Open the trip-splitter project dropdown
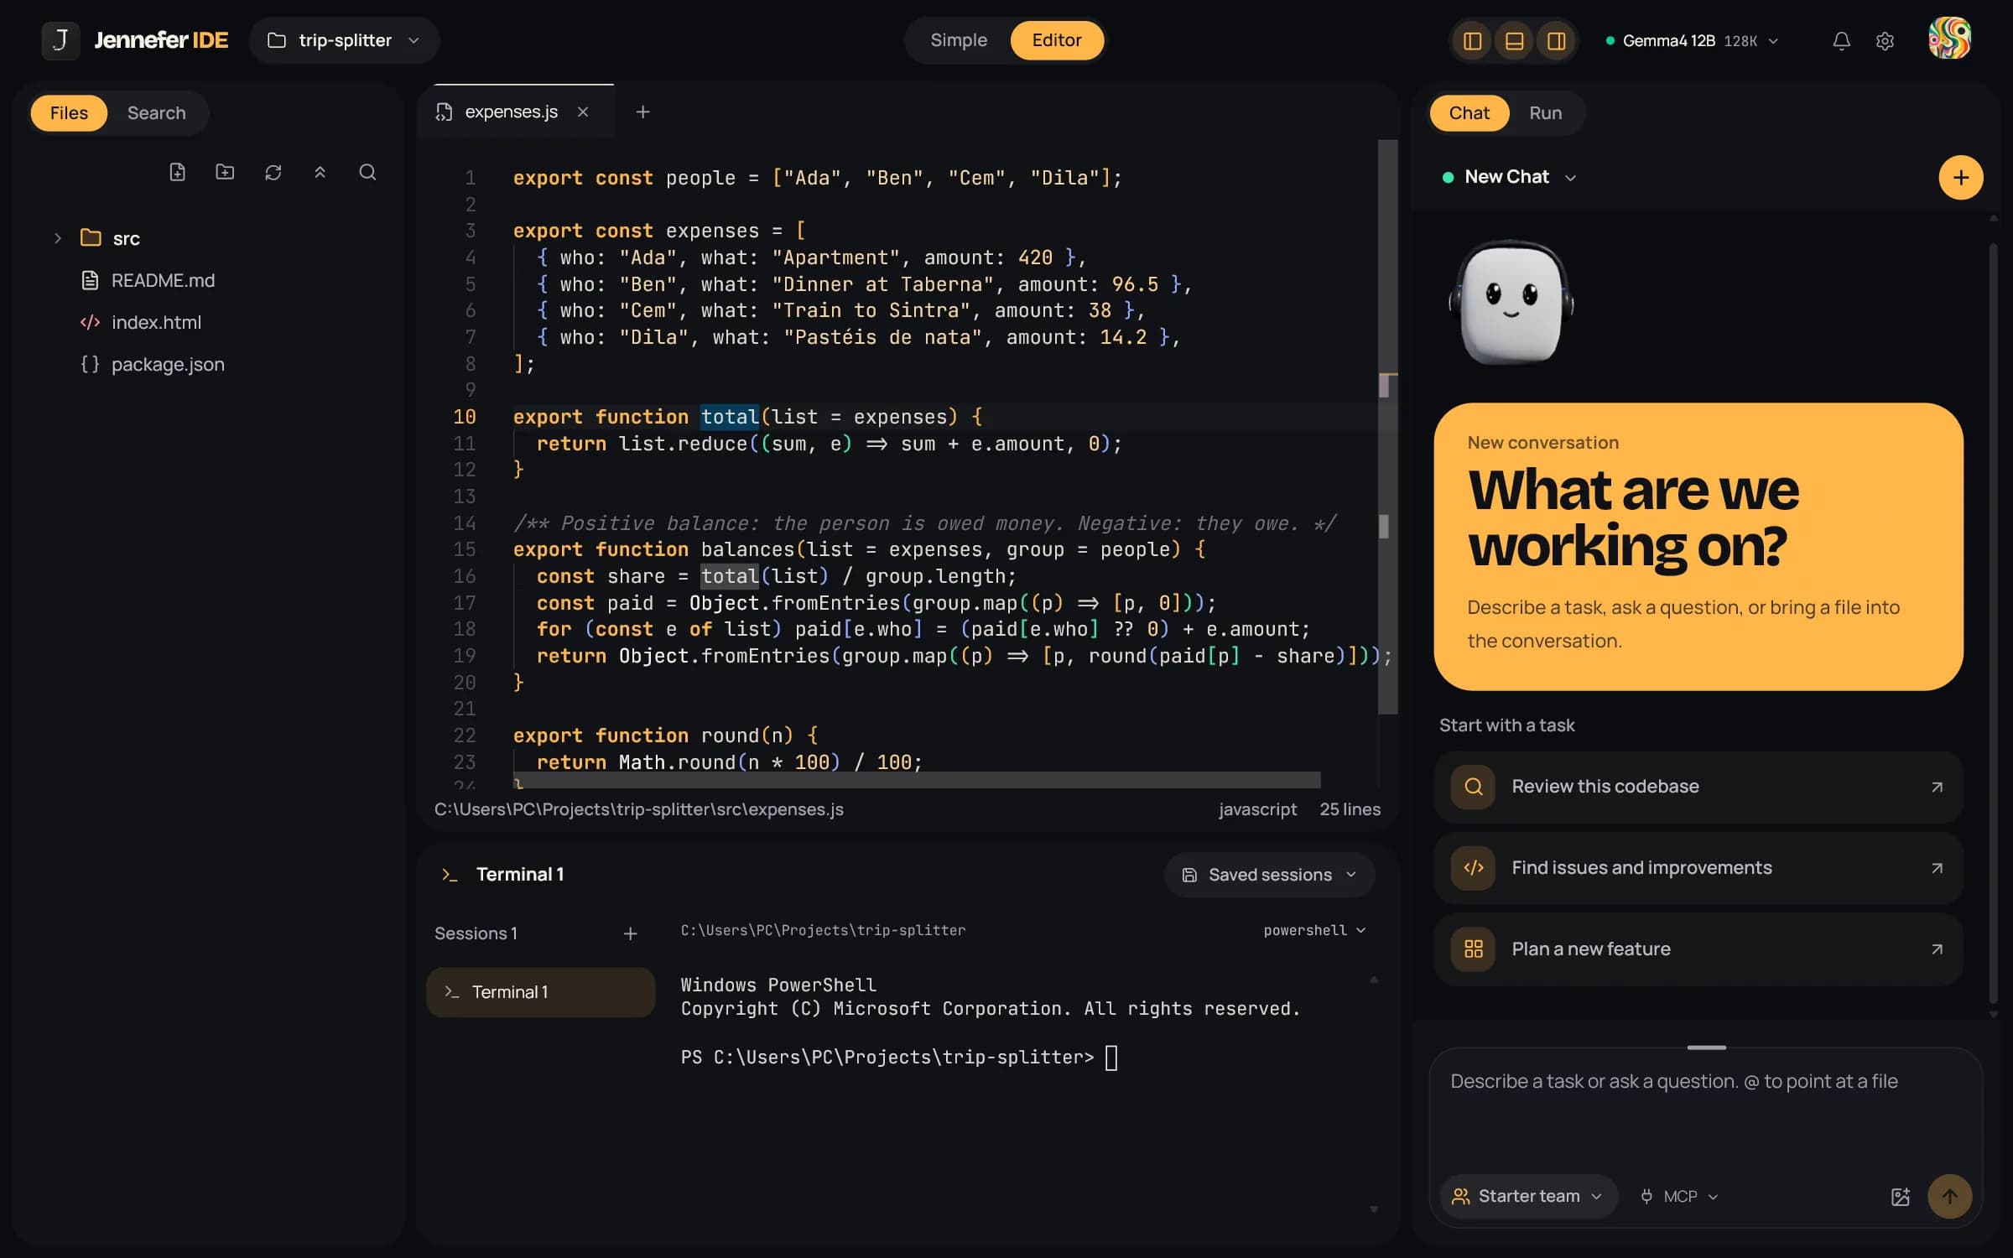The image size is (2013, 1258). [344, 40]
